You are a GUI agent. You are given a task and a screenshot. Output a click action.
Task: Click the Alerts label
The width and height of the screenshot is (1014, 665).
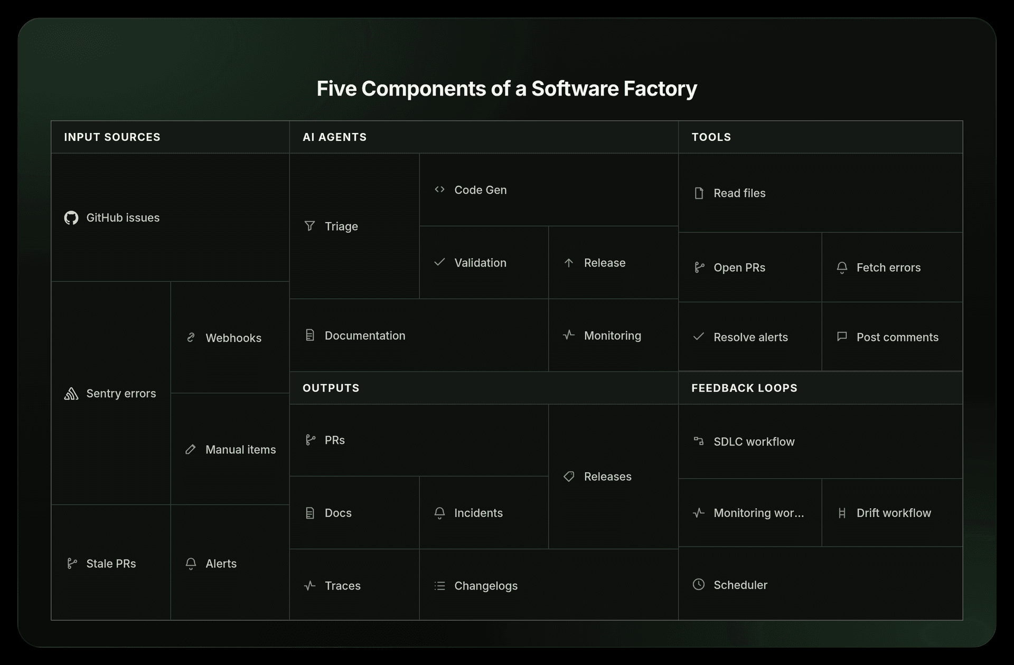tap(221, 564)
